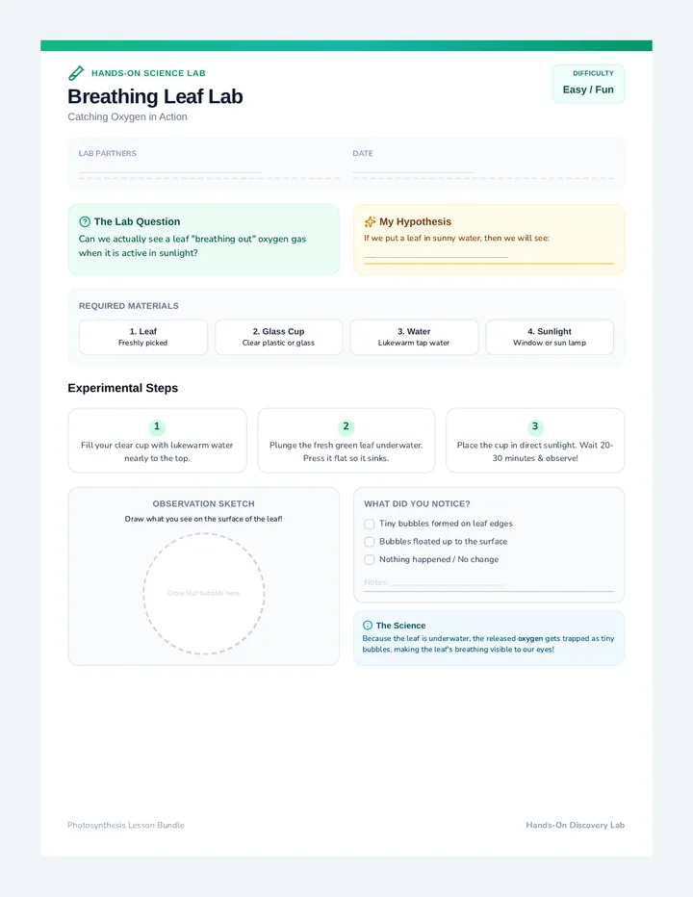The width and height of the screenshot is (693, 897).
Task: Click the question mark icon by The Lab Question
Action: coord(85,221)
